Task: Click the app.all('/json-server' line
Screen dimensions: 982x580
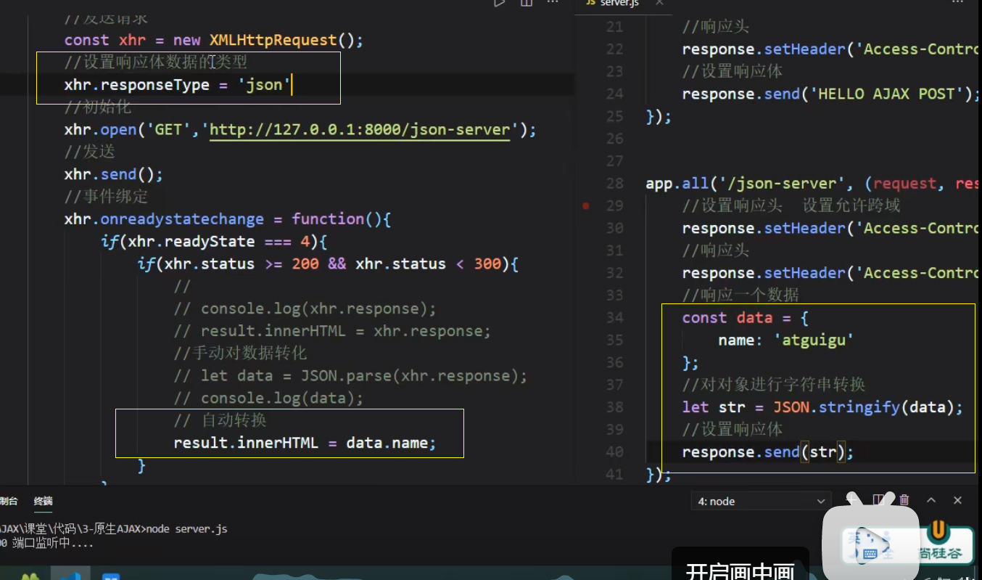Action: [x=814, y=184]
